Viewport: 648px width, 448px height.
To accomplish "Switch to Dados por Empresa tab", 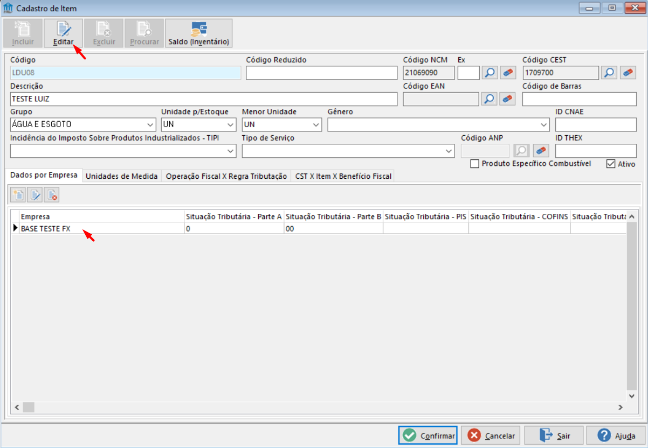I will point(44,175).
